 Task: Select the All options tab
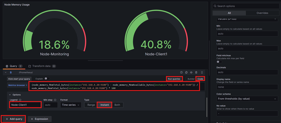click(x=229, y=13)
